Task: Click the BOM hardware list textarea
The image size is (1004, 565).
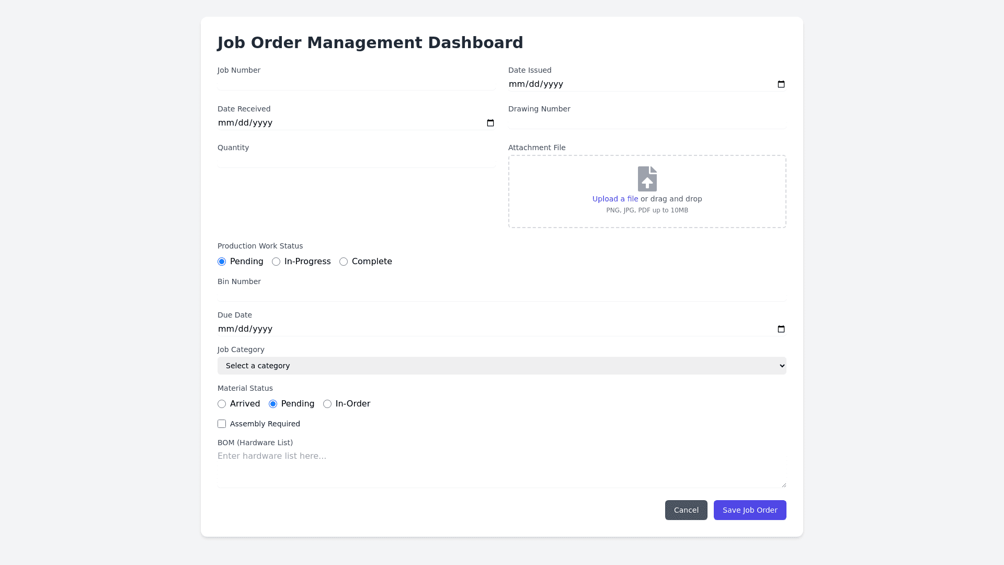Action: click(x=501, y=468)
